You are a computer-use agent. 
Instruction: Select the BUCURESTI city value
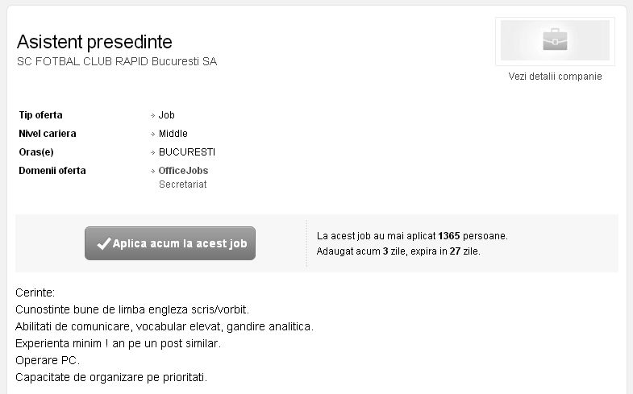point(187,152)
